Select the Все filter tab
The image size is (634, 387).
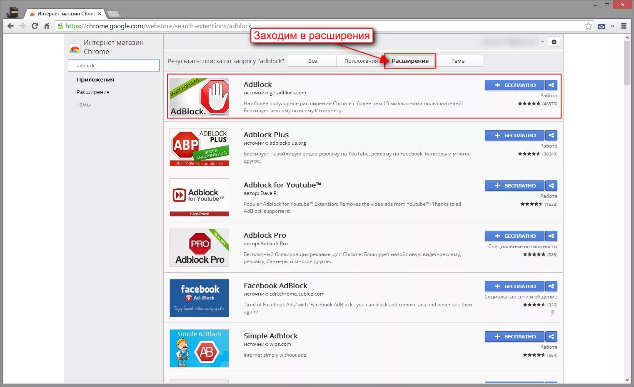pyautogui.click(x=312, y=61)
